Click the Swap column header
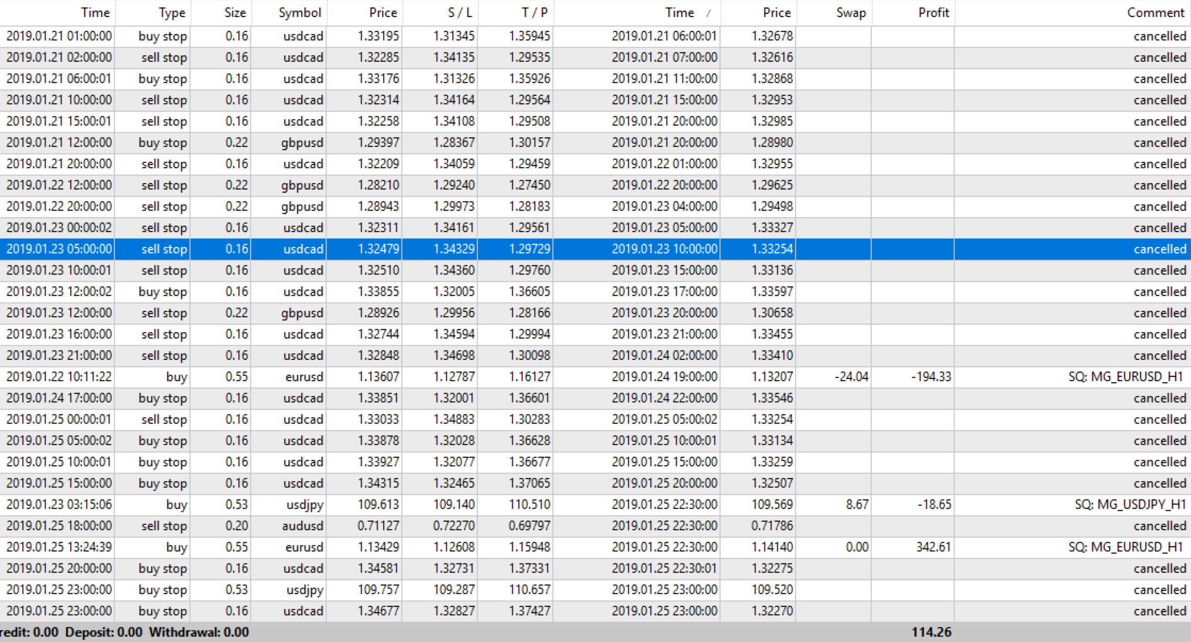This screenshot has width=1191, height=642. click(850, 13)
